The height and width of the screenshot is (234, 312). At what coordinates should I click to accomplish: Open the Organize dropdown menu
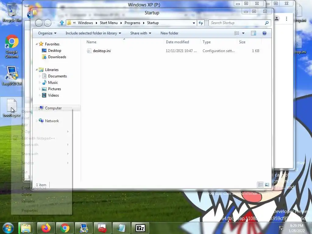47,33
